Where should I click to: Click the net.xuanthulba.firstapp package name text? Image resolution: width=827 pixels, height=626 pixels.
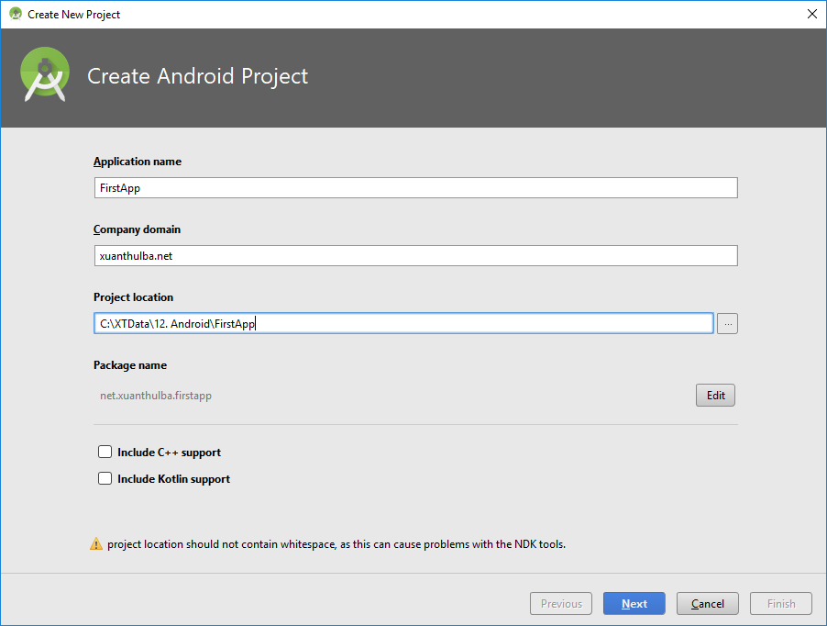pos(156,396)
